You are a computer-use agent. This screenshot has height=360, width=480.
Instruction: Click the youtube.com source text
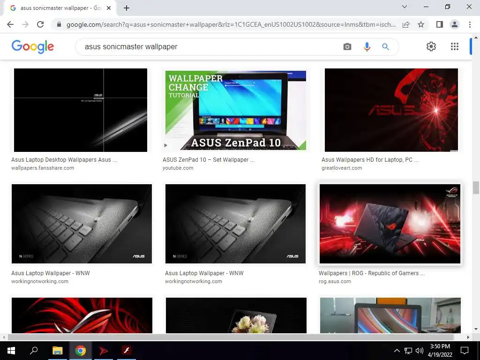click(178, 168)
